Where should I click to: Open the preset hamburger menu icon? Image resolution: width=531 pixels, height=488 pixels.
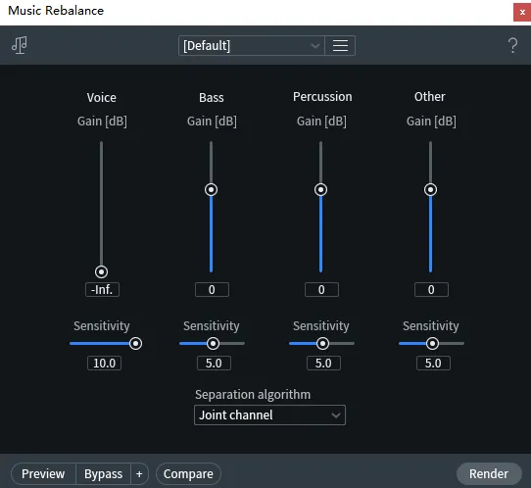pos(340,45)
